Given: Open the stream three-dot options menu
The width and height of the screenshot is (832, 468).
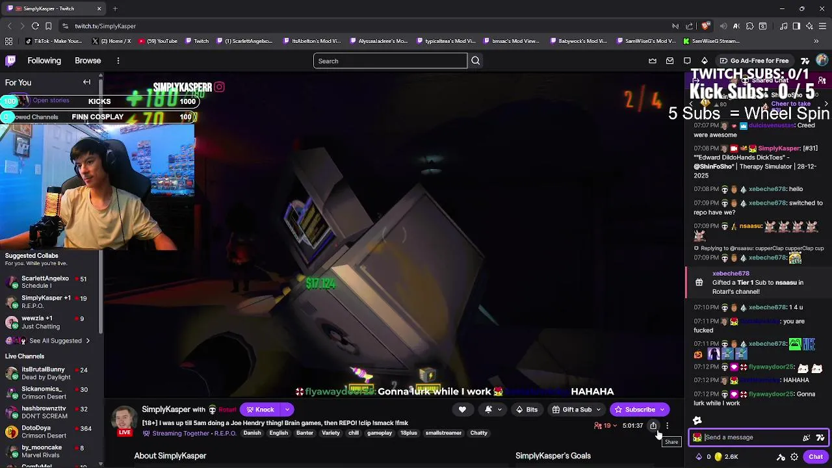Looking at the screenshot, I should (x=667, y=426).
